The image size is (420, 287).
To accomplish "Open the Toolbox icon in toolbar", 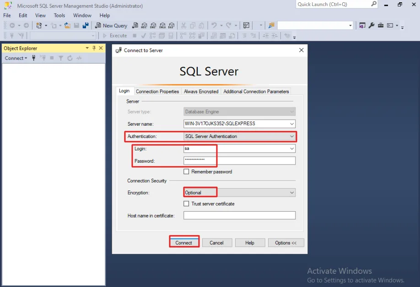I will pos(381,26).
